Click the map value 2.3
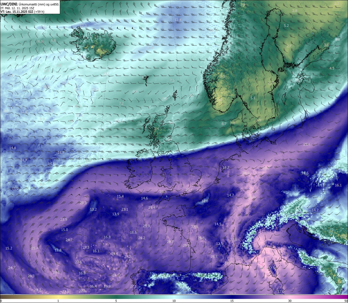The height and width of the screenshot is (303, 348). (222, 77)
